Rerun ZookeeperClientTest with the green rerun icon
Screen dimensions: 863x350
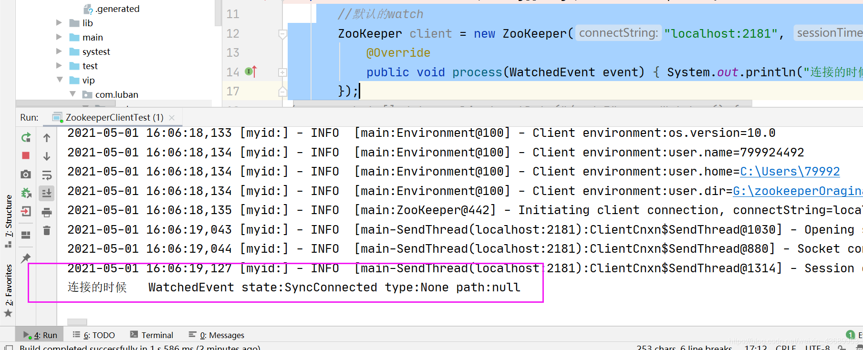[26, 138]
